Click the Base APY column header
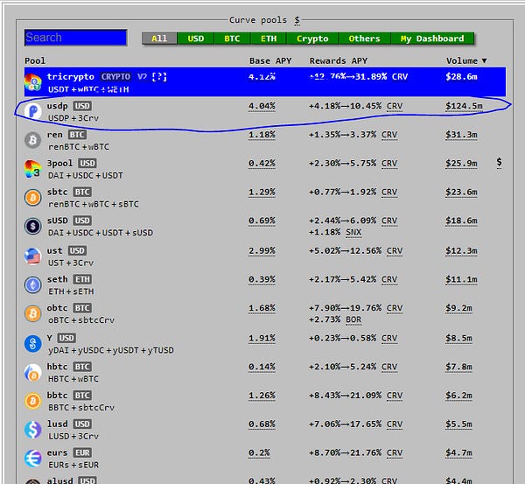The height and width of the screenshot is (484, 525). (270, 60)
